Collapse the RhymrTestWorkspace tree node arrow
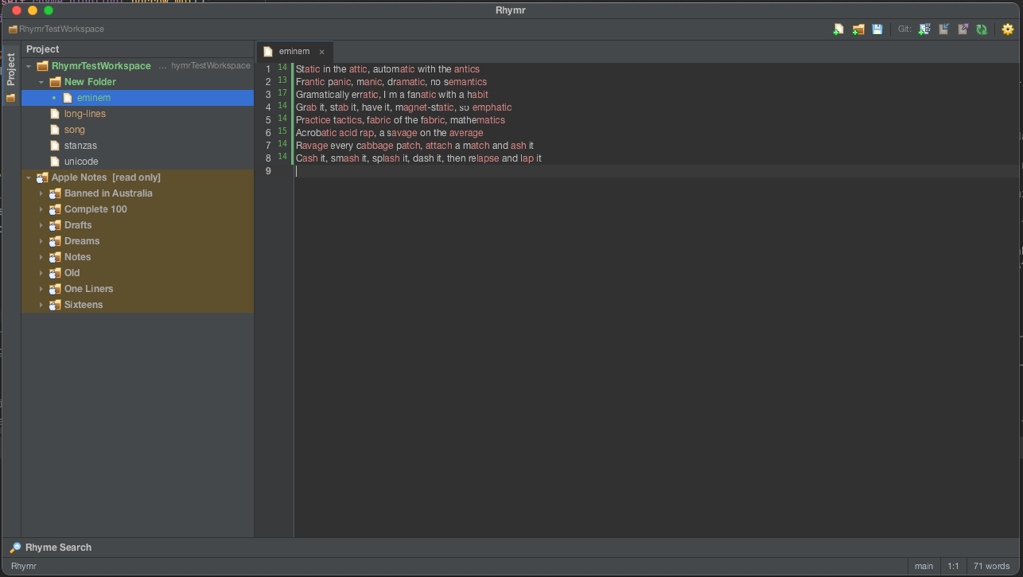Image resolution: width=1023 pixels, height=577 pixels. tap(29, 66)
